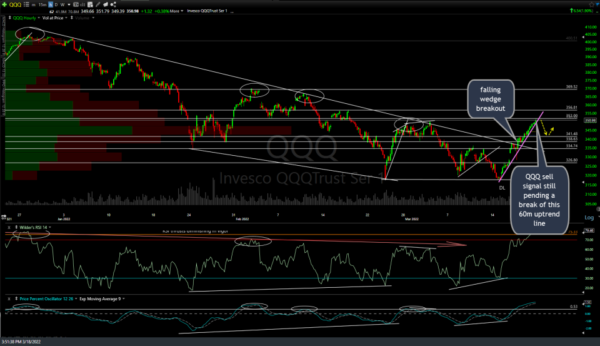Click the 'QQQ sell signal' callout note
Viewport: 600px width, 346px height.
point(539,200)
